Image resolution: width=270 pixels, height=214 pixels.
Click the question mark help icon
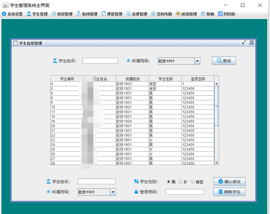click(203, 14)
